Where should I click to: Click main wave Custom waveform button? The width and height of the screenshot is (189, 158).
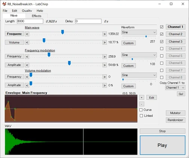click(129, 43)
